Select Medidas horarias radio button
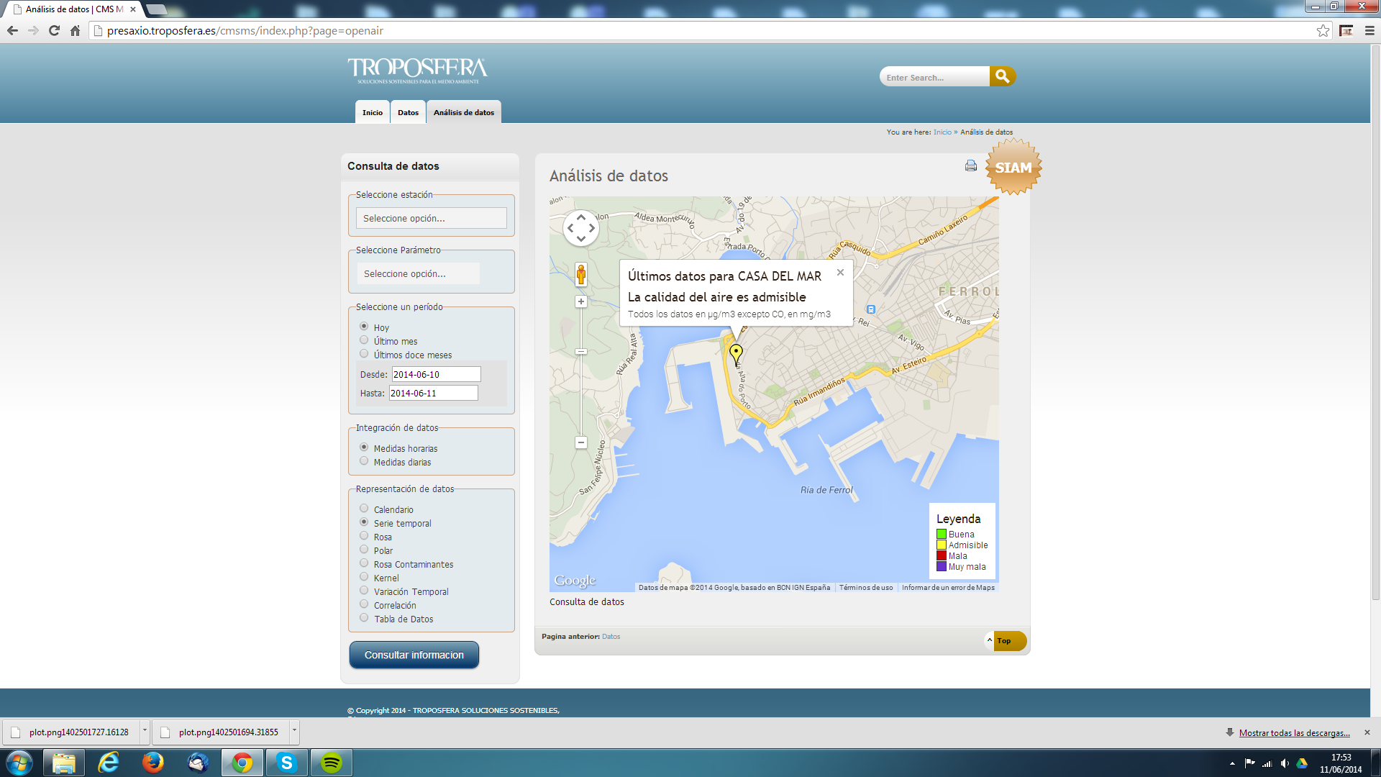This screenshot has height=777, width=1381. coord(364,447)
